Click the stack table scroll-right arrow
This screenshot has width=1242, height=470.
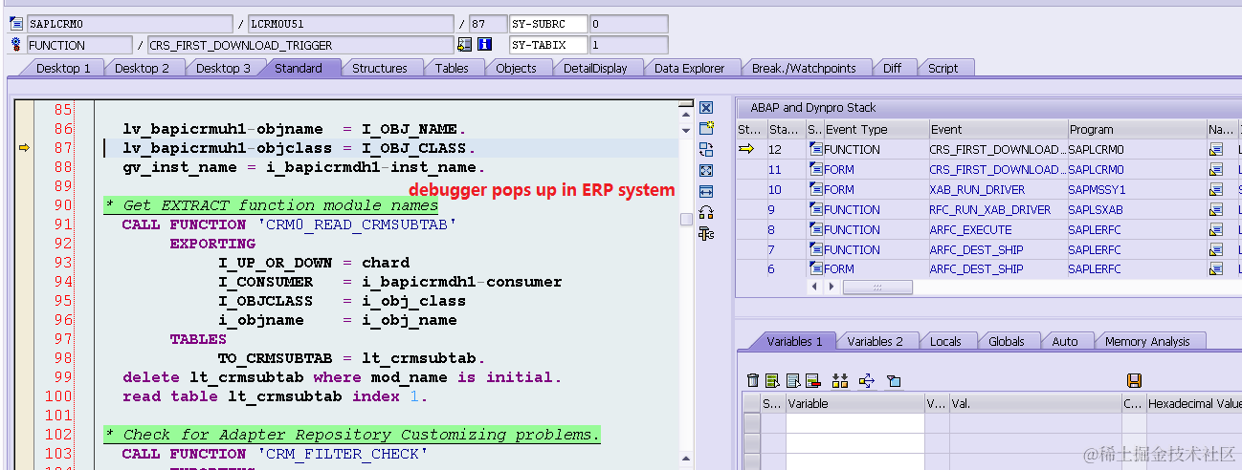click(x=831, y=287)
